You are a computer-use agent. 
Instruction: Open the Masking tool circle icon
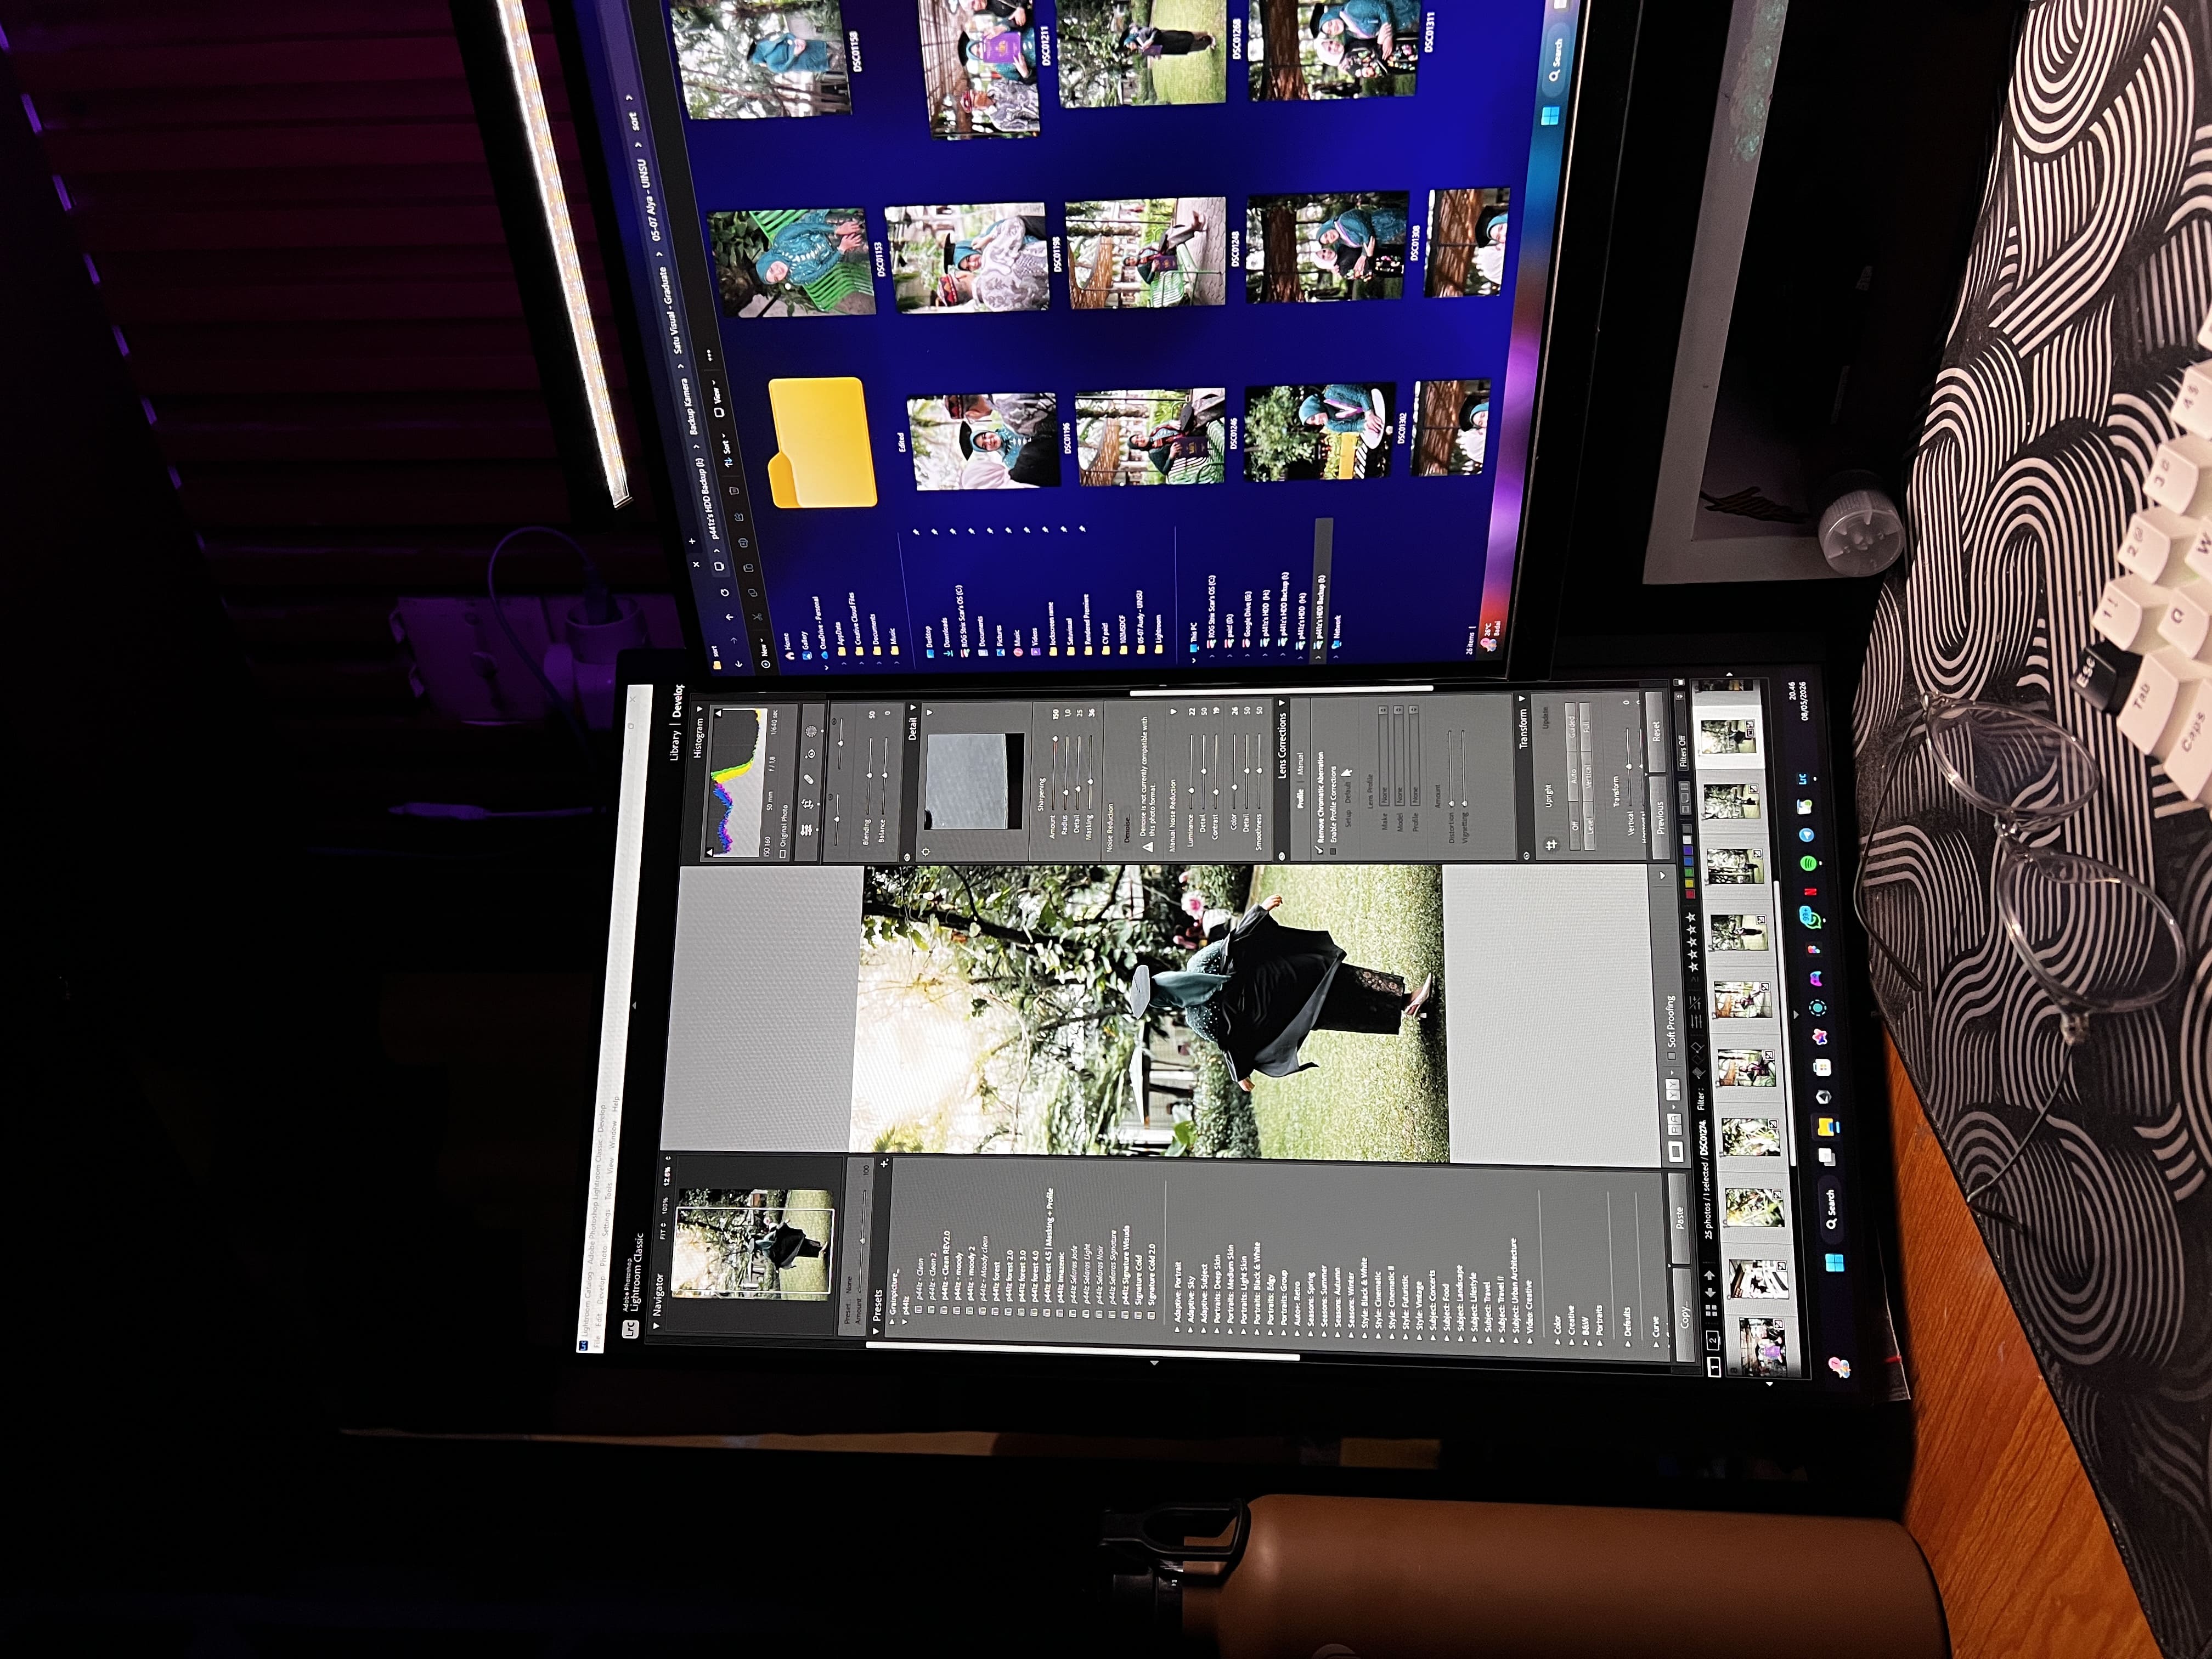811,731
